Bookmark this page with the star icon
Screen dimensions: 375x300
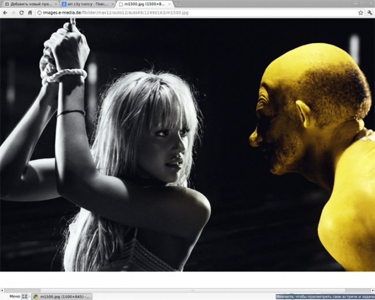tap(361, 12)
